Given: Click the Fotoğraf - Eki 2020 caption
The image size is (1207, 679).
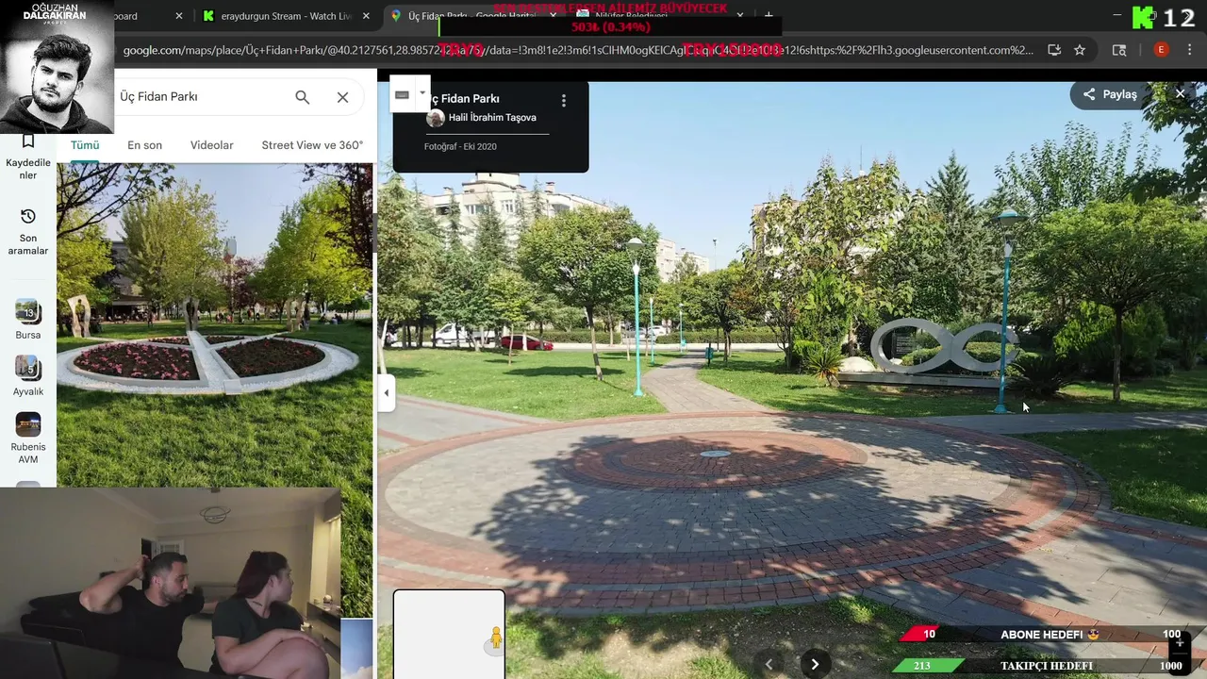Looking at the screenshot, I should [x=460, y=147].
